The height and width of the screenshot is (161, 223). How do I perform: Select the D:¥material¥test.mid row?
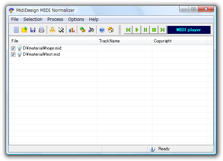[111, 54]
